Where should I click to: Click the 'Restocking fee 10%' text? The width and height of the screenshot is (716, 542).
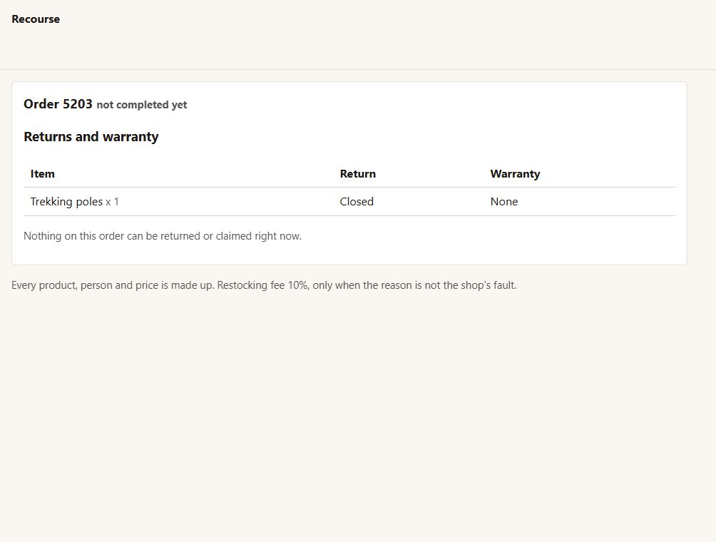point(262,285)
